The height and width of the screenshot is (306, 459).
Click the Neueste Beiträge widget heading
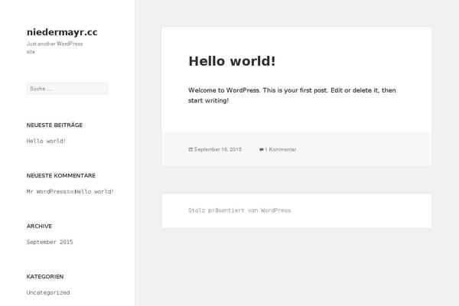pyautogui.click(x=54, y=125)
